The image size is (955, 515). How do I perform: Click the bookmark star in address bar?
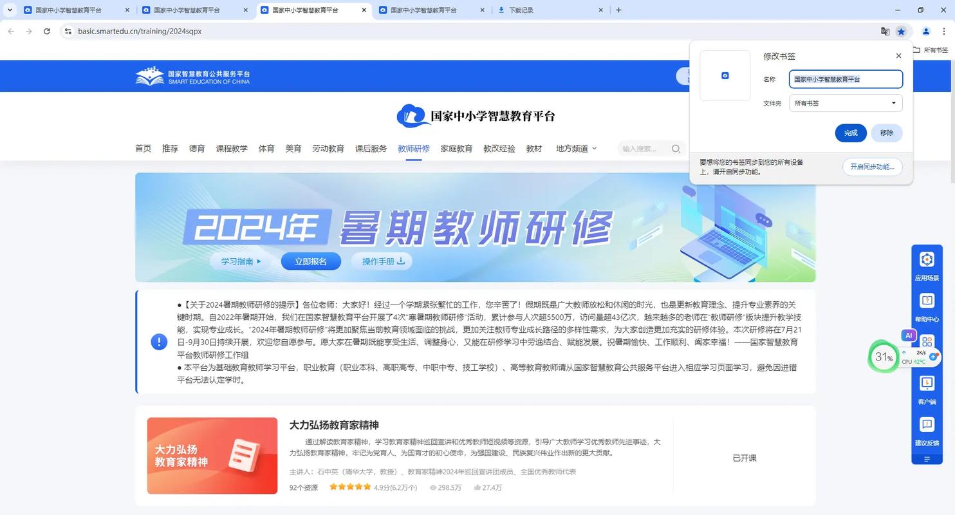click(901, 31)
